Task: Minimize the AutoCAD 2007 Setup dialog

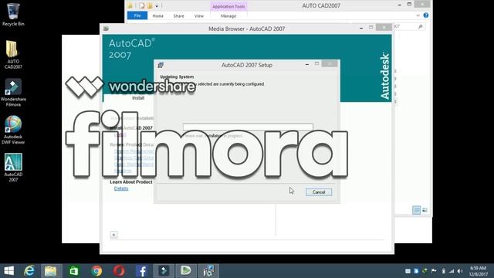Action: [x=307, y=64]
